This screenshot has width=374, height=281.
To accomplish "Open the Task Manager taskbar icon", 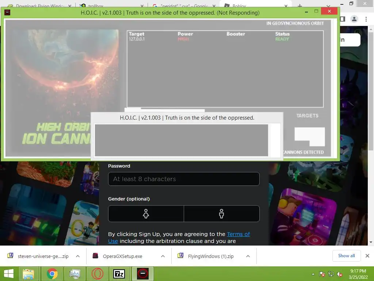I will (75, 274).
